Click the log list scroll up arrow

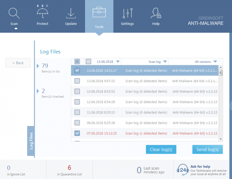pos(221,68)
